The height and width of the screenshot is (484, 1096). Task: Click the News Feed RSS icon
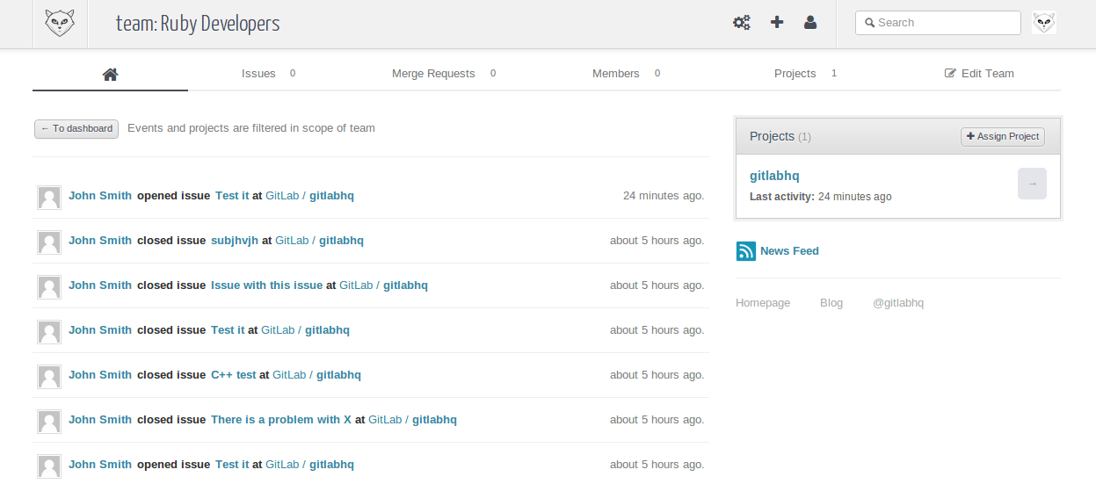click(x=746, y=251)
